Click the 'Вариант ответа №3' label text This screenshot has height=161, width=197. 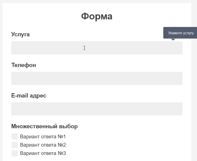(43, 153)
